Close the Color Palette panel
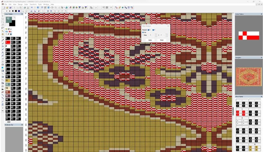 pyautogui.click(x=22, y=14)
